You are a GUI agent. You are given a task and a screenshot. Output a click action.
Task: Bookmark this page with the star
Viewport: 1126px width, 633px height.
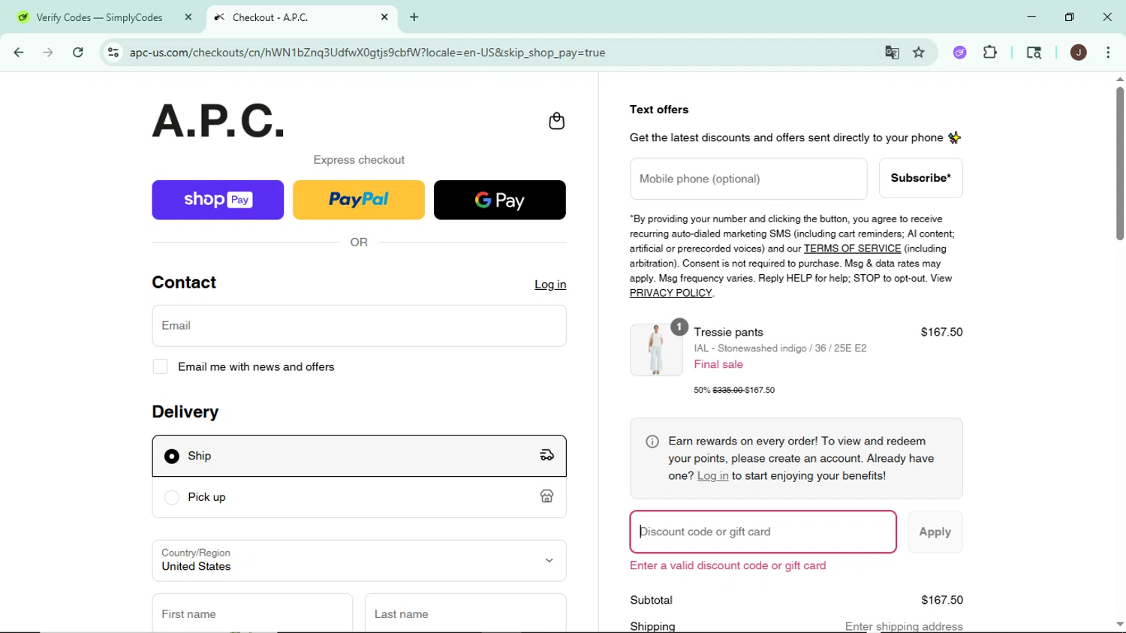click(919, 53)
